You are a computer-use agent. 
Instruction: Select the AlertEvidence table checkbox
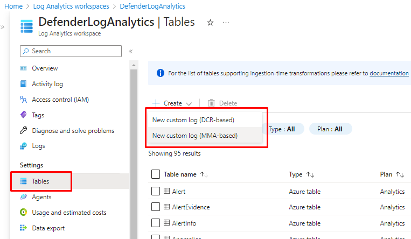tap(156, 207)
